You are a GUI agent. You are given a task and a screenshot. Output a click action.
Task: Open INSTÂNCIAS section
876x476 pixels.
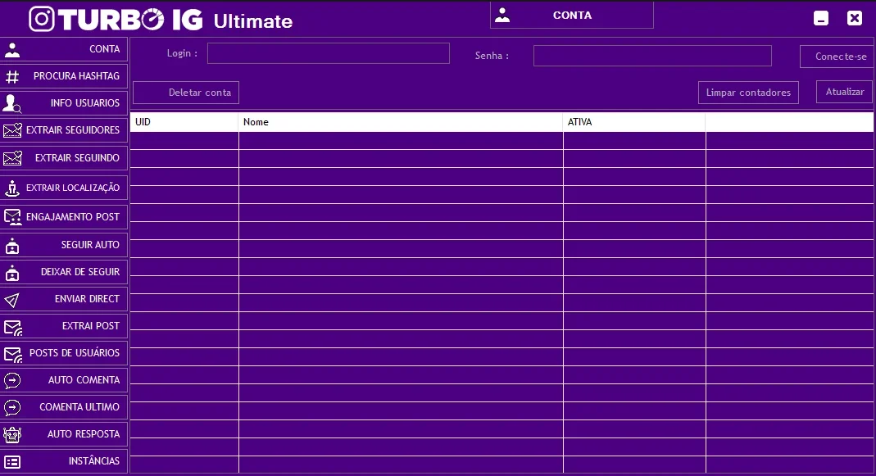pos(64,461)
